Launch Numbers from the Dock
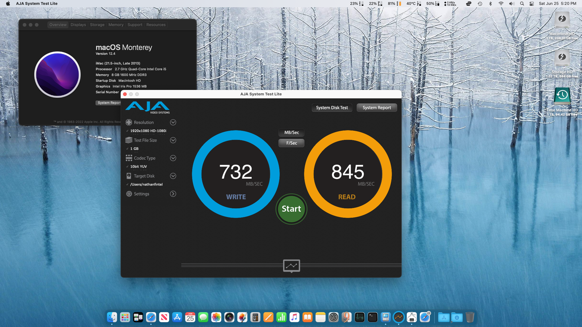Screen dimensions: 582x327 (x=281, y=317)
